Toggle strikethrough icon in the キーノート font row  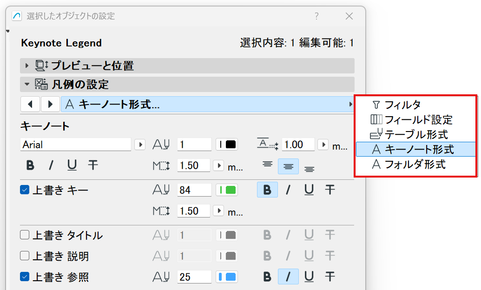(x=93, y=165)
